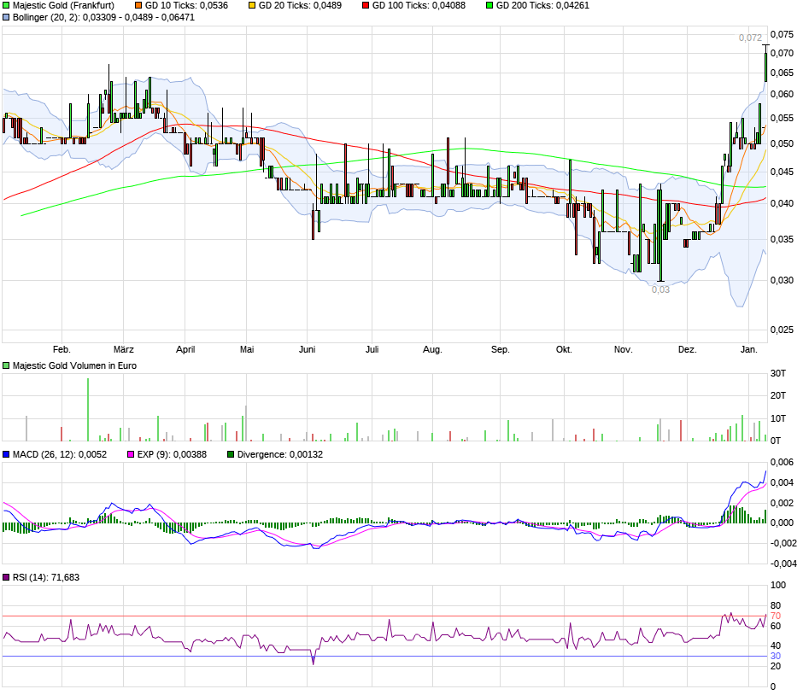Click the 'Juli' month axis label
This screenshot has width=803, height=695.
372,349
